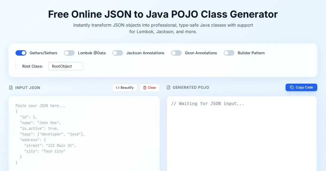Disable the Getters/Setters toggle
The width and height of the screenshot is (326, 171).
tap(21, 53)
